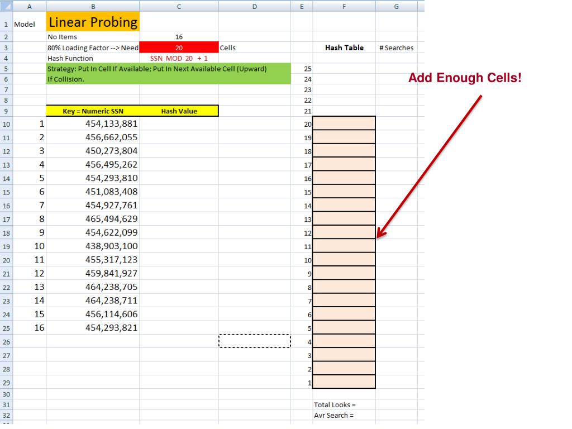This screenshot has height=429, width=572.
Task: Click hash table slot numbered 10
Action: (x=344, y=260)
